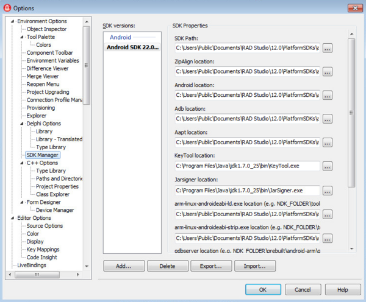Open Project Upgrading options
This screenshot has height=302, width=366.
click(48, 92)
